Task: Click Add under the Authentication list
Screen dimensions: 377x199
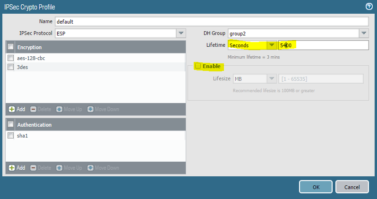Action: point(17,168)
